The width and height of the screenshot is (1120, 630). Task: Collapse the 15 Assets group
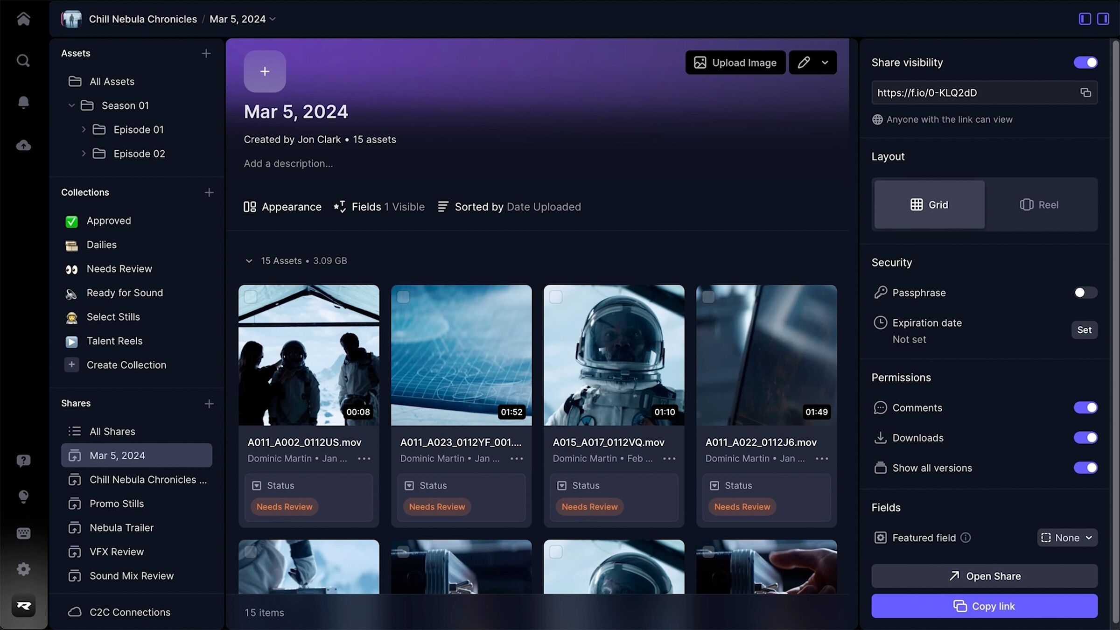249,261
